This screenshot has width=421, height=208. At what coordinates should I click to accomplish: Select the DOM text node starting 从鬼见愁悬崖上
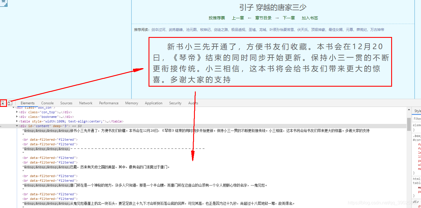coord(159,203)
